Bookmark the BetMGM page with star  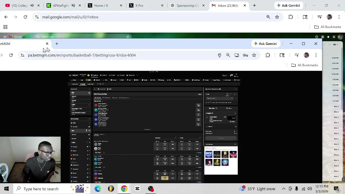coord(254,55)
